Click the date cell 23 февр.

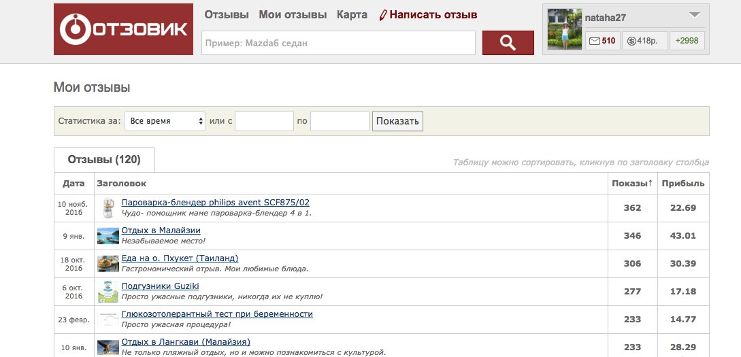(73, 320)
